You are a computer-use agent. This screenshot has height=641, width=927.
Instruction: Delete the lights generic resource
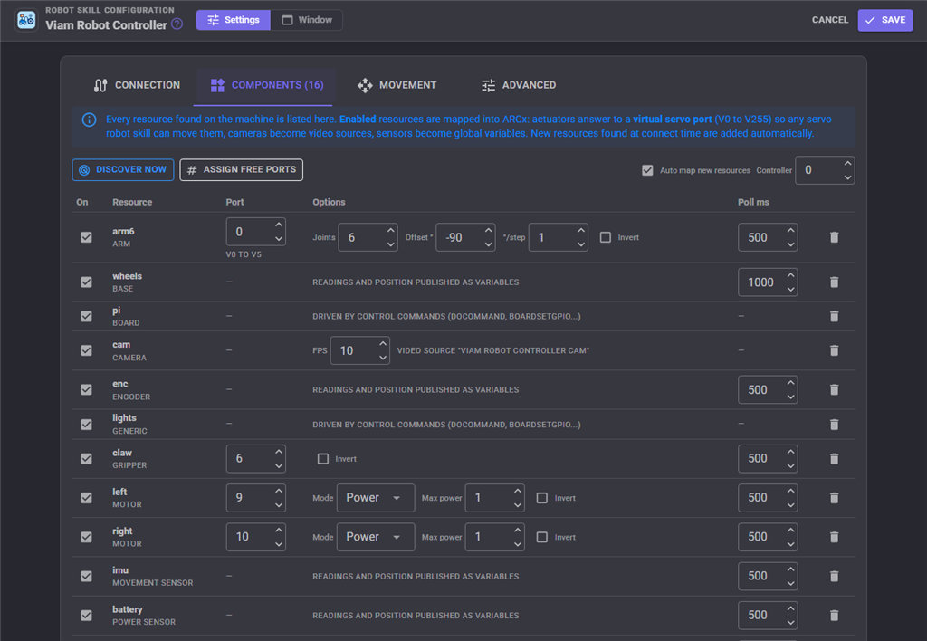tap(834, 425)
